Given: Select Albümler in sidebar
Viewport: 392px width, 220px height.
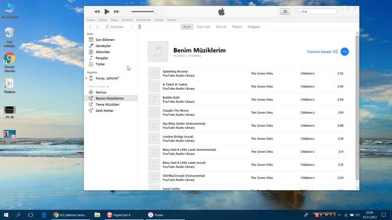Looking at the screenshot, I should 111,52.
